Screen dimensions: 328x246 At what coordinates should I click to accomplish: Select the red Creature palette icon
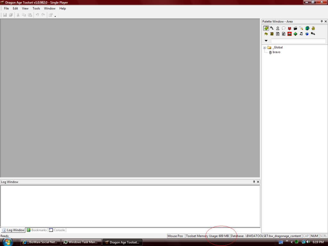tap(290, 28)
